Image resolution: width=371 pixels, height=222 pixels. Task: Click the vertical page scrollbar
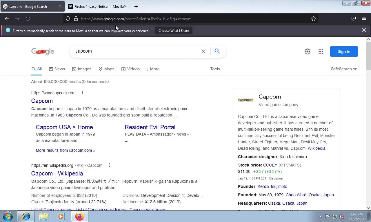[x=368, y=55]
